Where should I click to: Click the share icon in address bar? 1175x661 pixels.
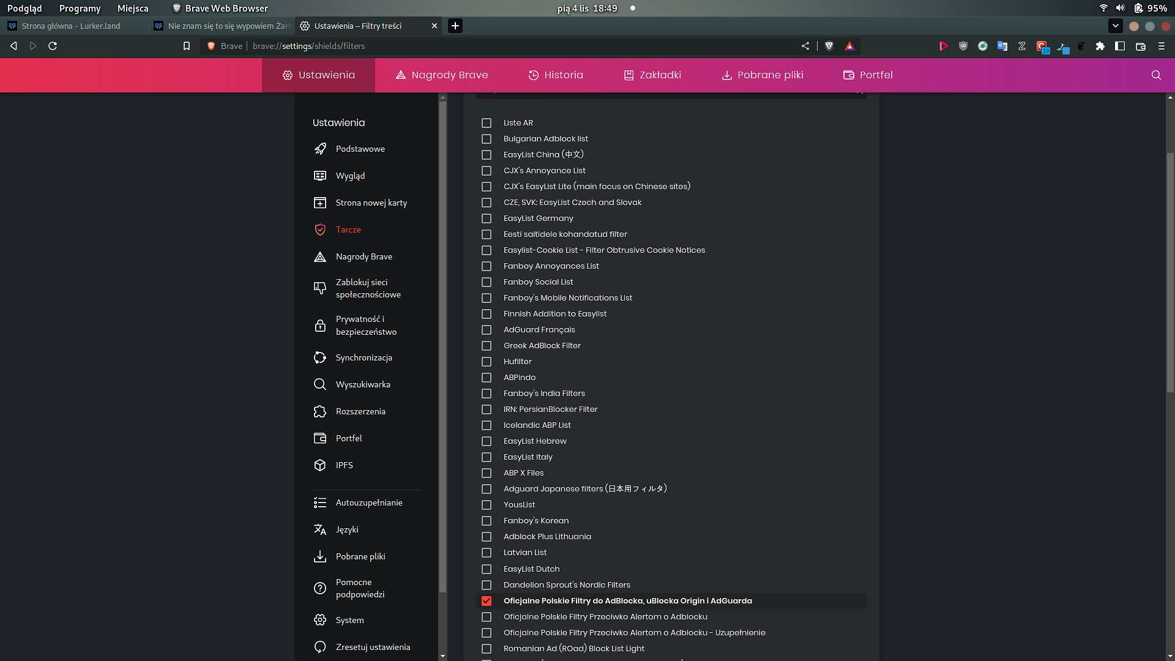805,46
